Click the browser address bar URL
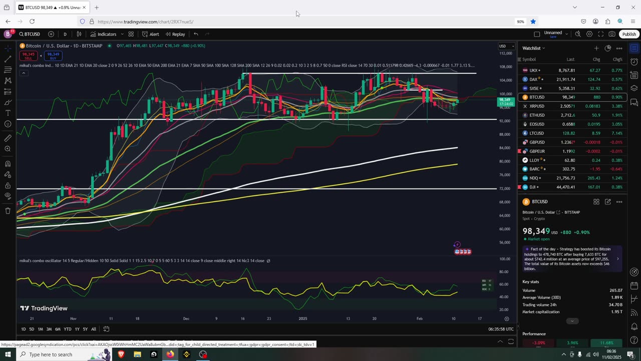The height and width of the screenshot is (361, 641). (145, 22)
